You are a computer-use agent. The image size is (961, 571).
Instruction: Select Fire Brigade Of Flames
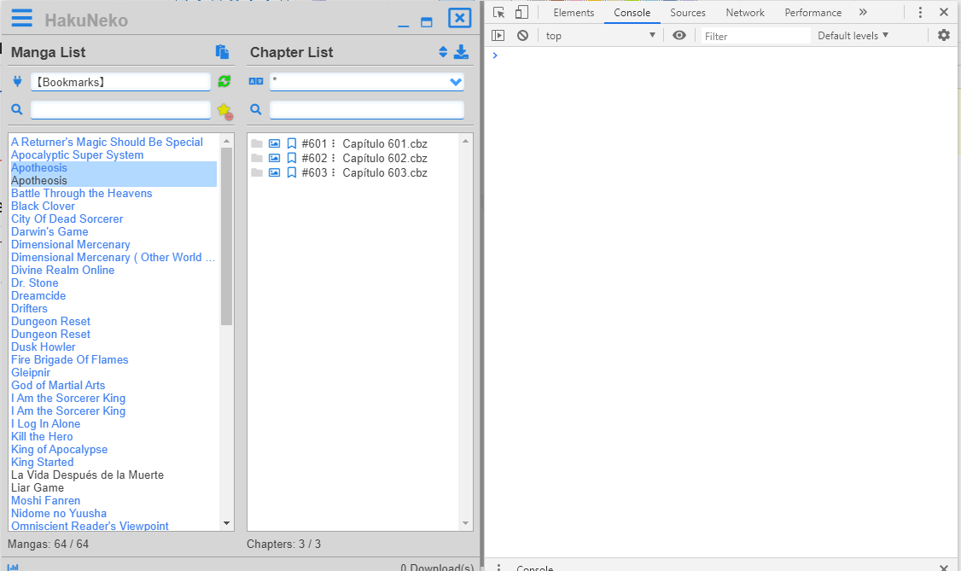70,359
